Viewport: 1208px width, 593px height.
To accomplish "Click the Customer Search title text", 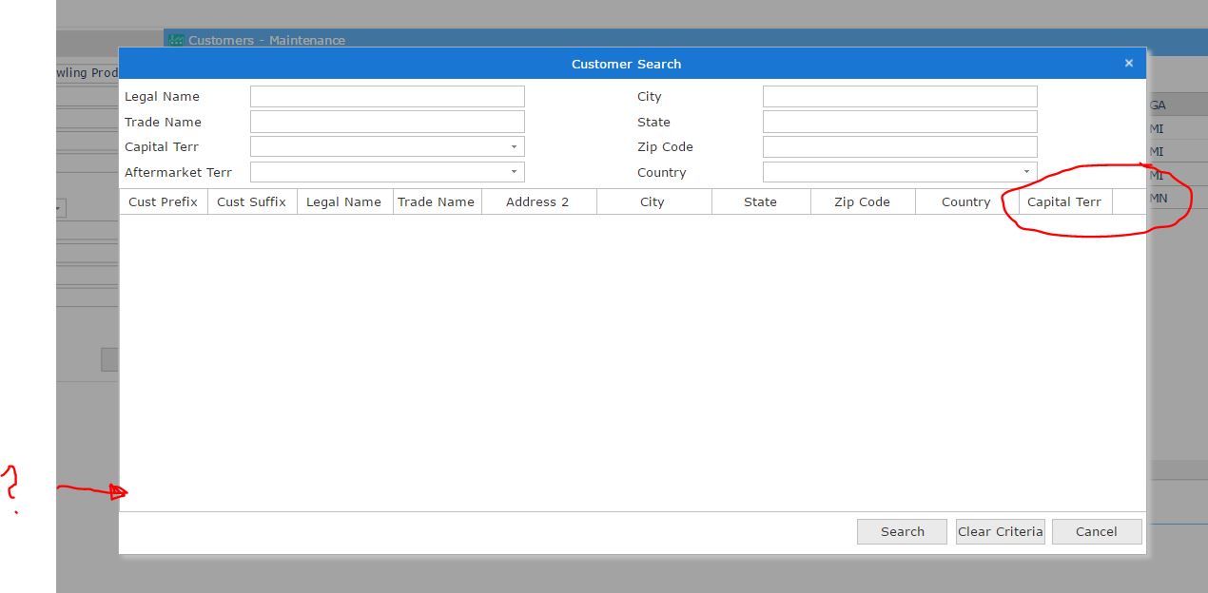I will 626,64.
